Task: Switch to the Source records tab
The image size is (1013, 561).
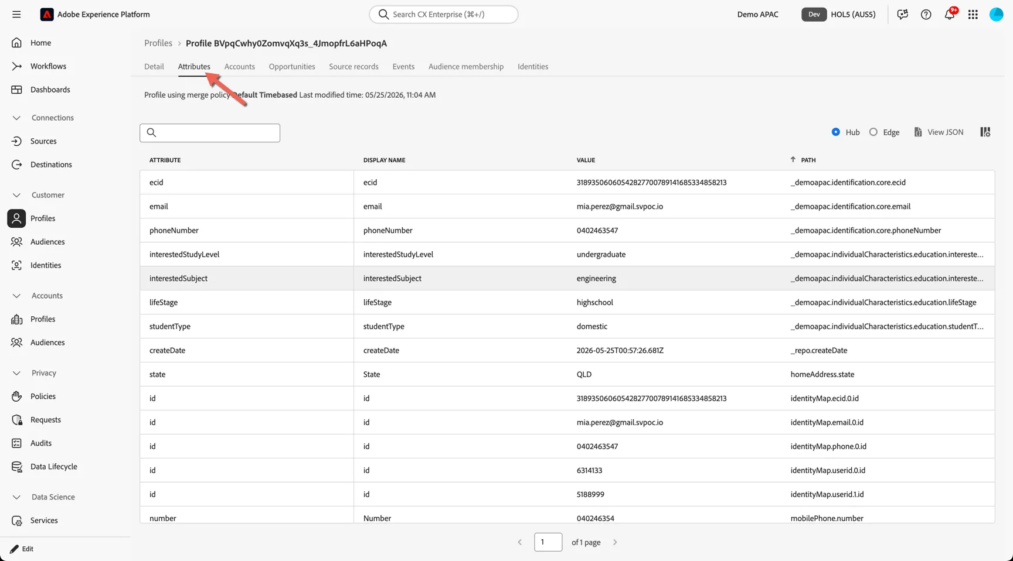Action: 353,67
